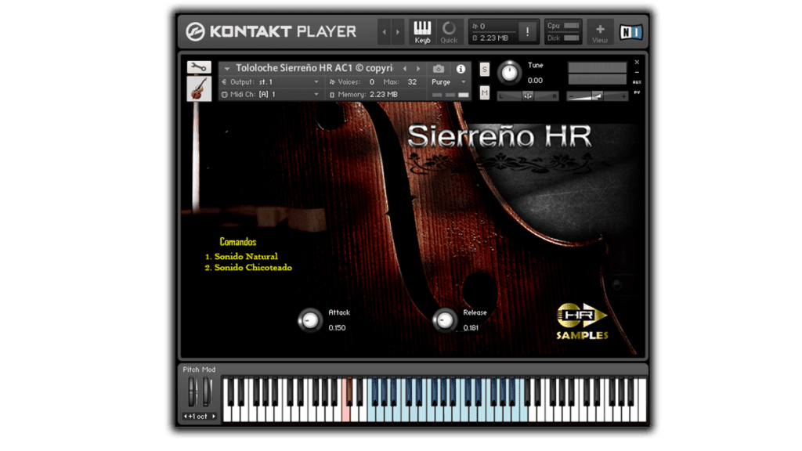Minimize instrument header with minus button

637,72
